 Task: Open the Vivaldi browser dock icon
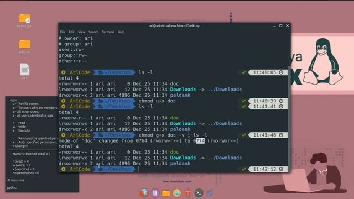[144, 193]
